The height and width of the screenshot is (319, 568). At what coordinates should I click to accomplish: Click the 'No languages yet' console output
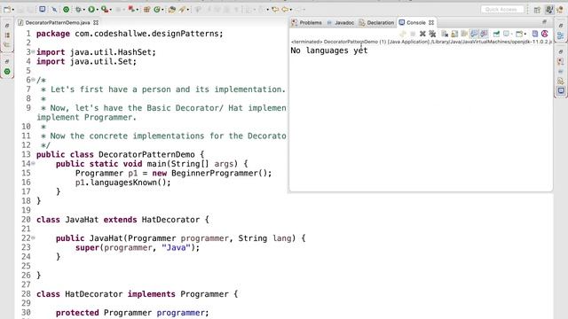[x=329, y=51]
